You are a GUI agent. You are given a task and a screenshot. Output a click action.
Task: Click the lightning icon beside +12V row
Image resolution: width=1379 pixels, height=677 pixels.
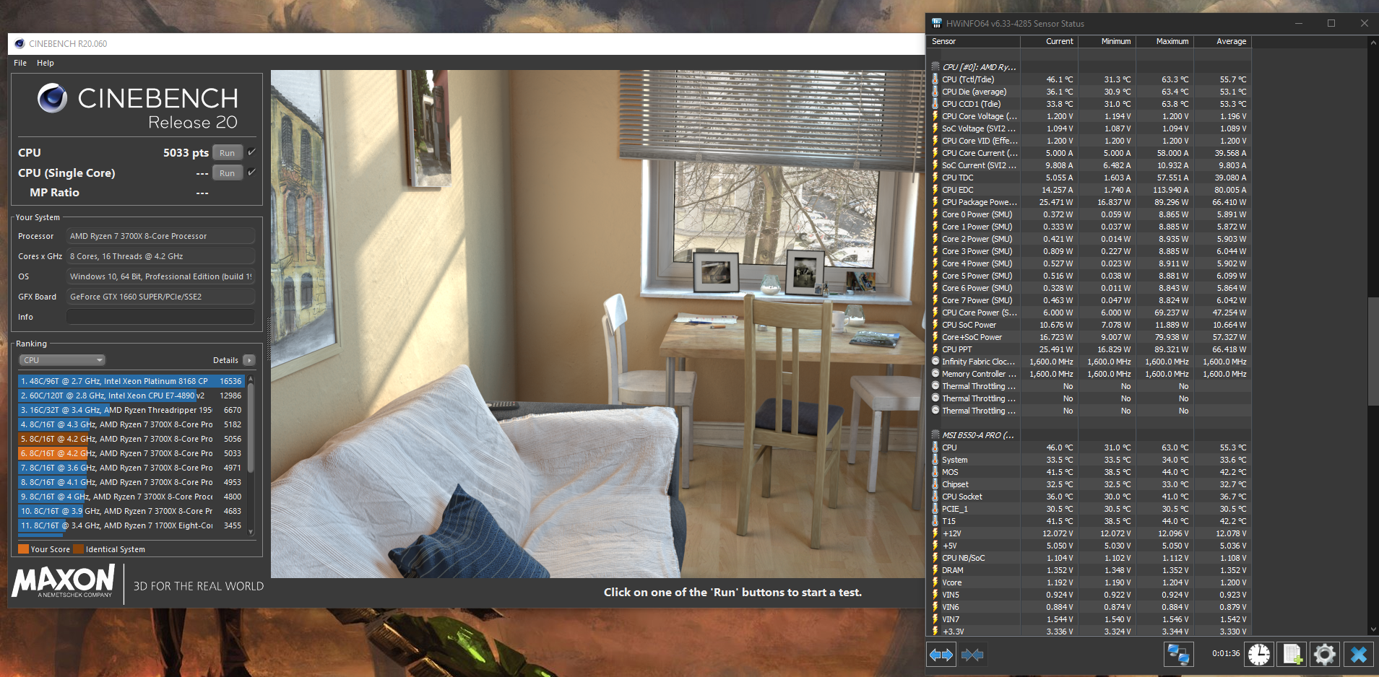935,533
